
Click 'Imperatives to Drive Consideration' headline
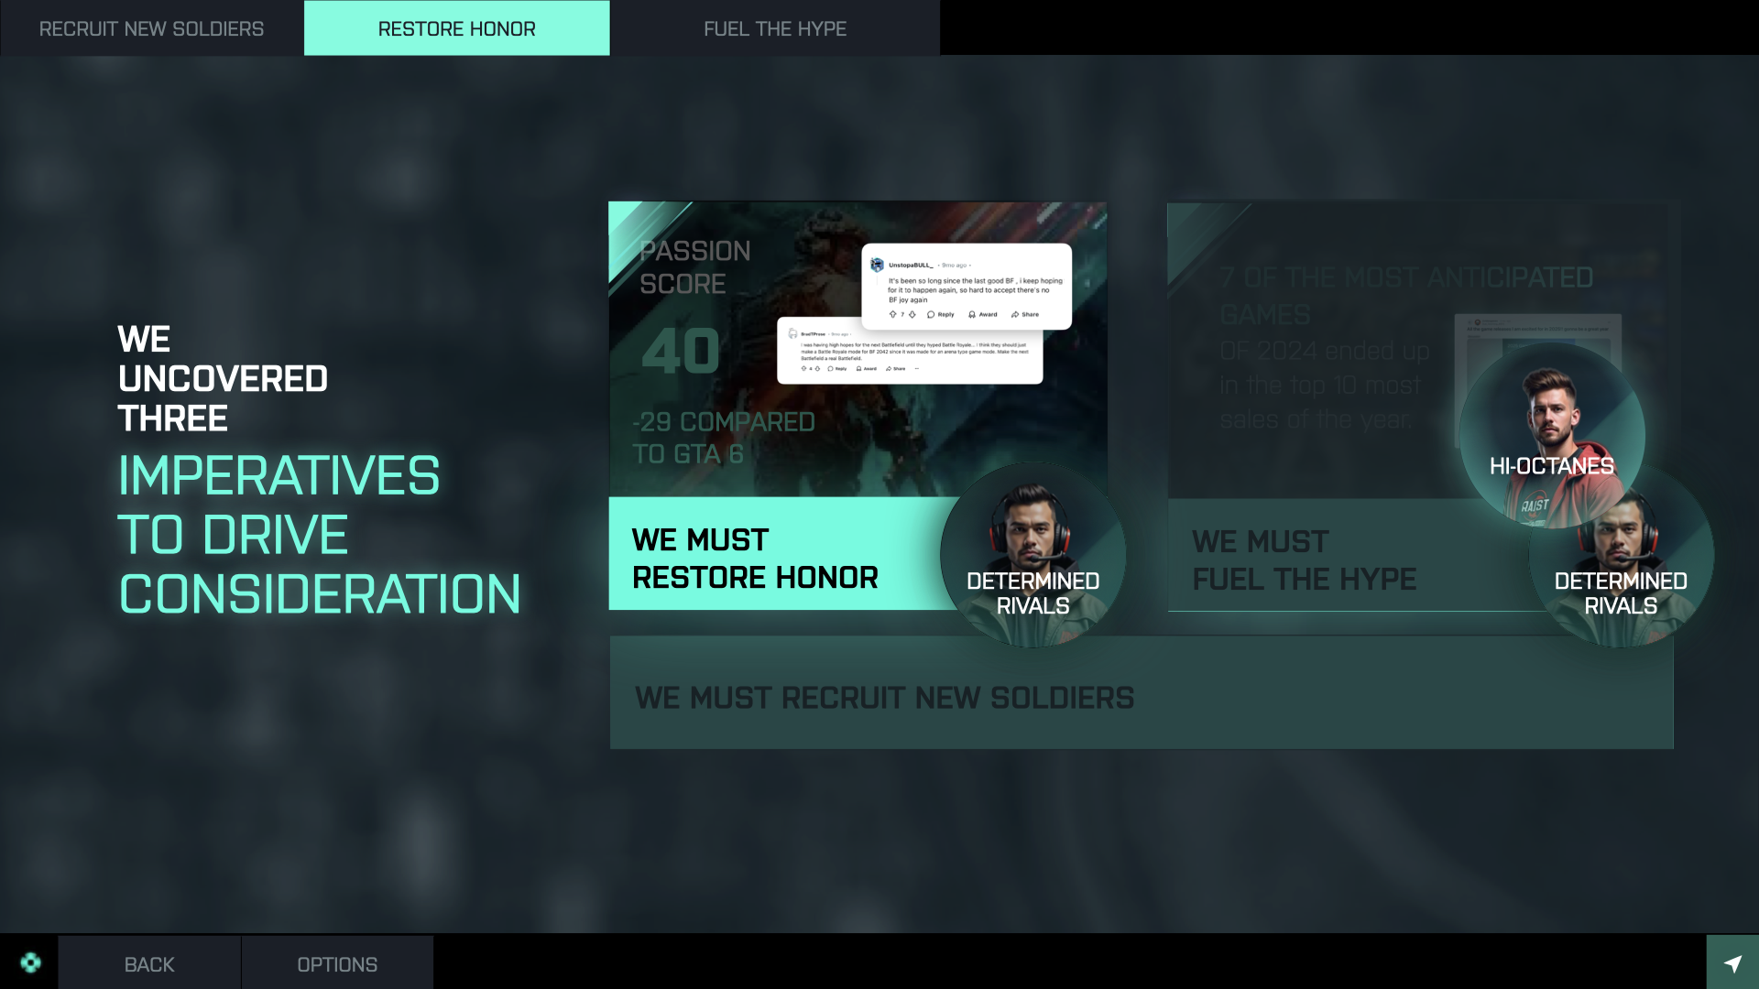[320, 535]
